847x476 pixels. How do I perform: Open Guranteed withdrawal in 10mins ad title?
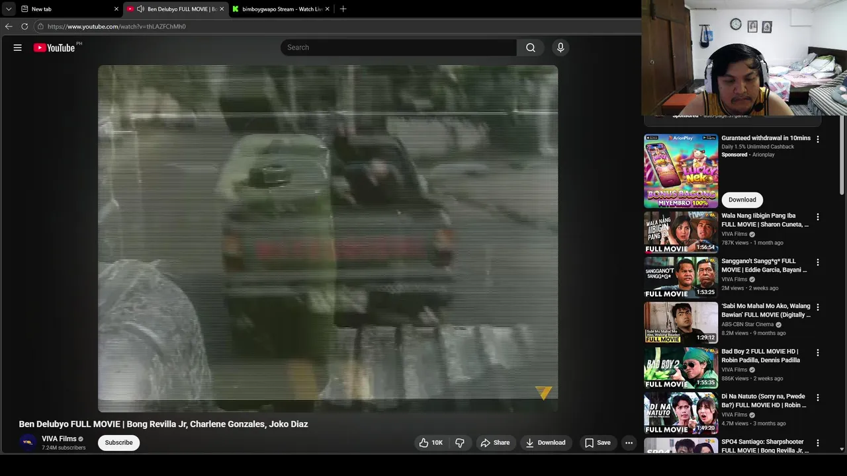766,138
